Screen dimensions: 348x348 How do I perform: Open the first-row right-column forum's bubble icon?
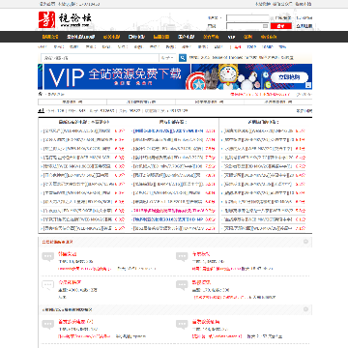pyautogui.click(x=182, y=257)
